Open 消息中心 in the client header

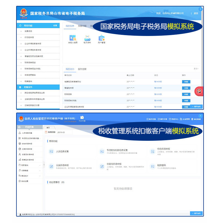tap(173, 119)
